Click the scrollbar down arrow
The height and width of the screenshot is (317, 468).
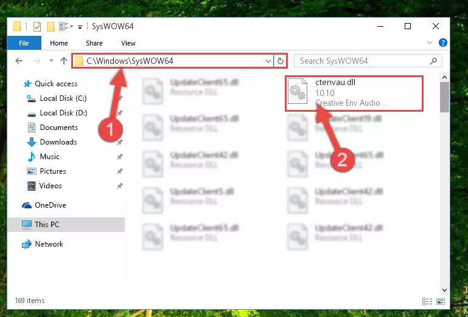[444, 290]
